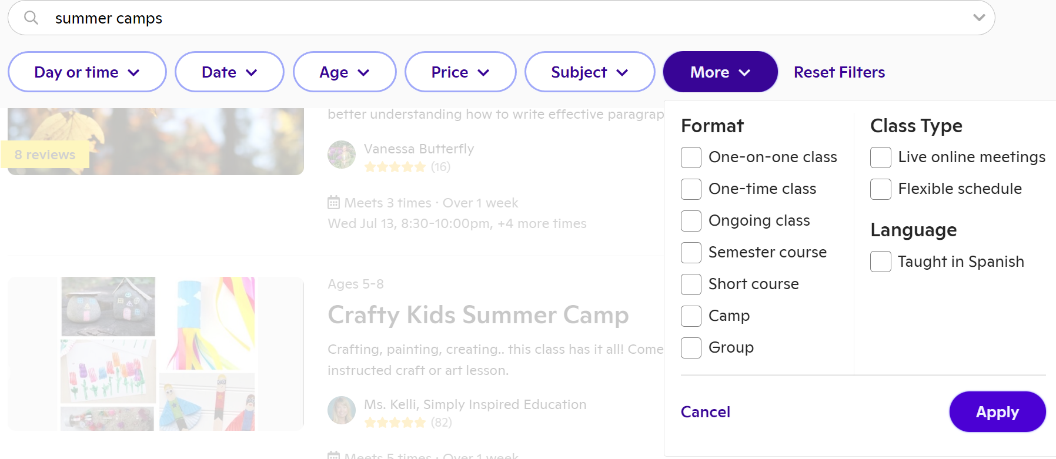Viewport: 1056px width, 459px height.
Task: Click the calendar icon beside Meets 3 times
Action: tap(333, 203)
